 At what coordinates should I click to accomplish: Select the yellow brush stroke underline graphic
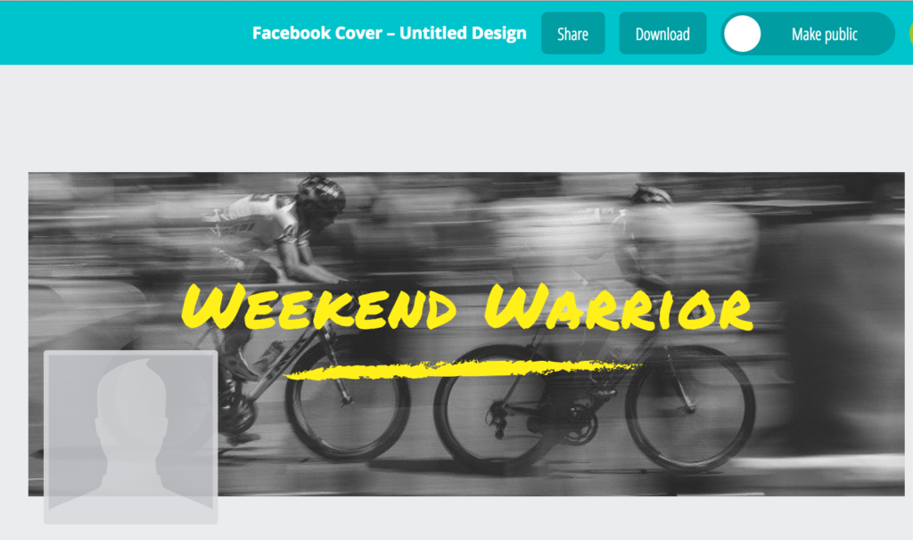463,370
